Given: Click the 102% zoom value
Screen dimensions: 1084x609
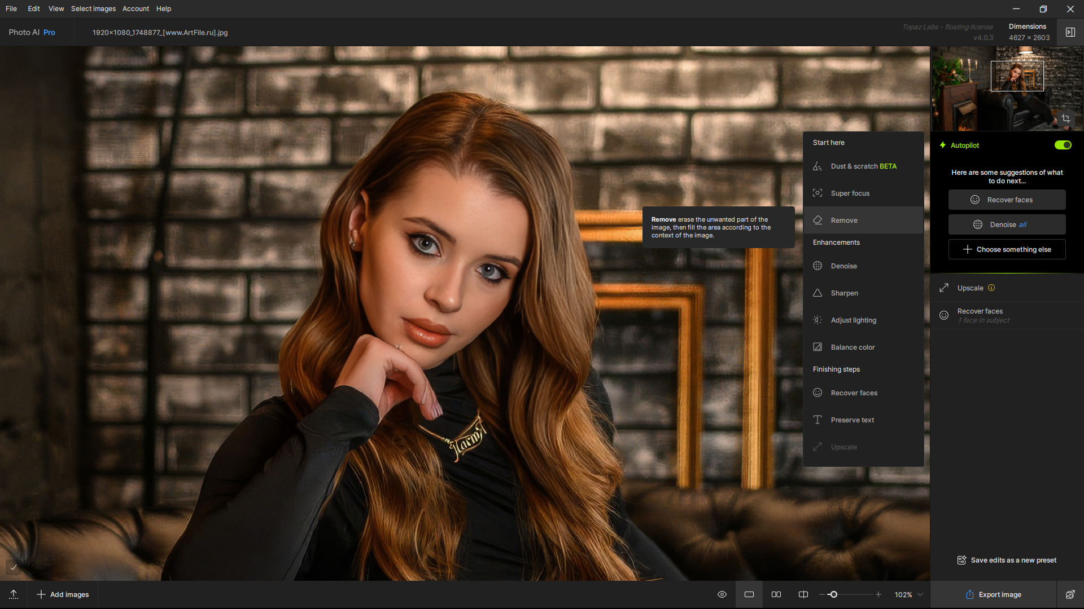Looking at the screenshot, I should tap(903, 594).
